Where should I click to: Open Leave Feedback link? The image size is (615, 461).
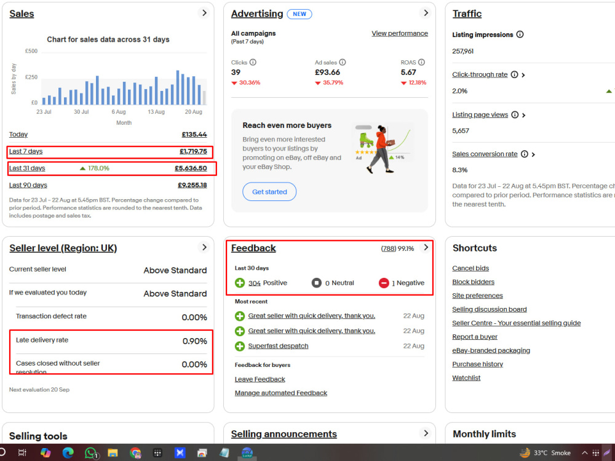coord(260,379)
